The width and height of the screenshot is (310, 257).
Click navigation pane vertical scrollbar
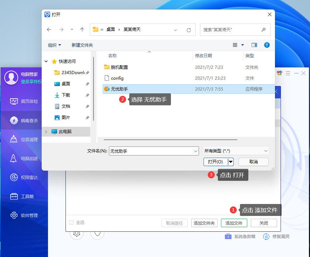pos(93,89)
